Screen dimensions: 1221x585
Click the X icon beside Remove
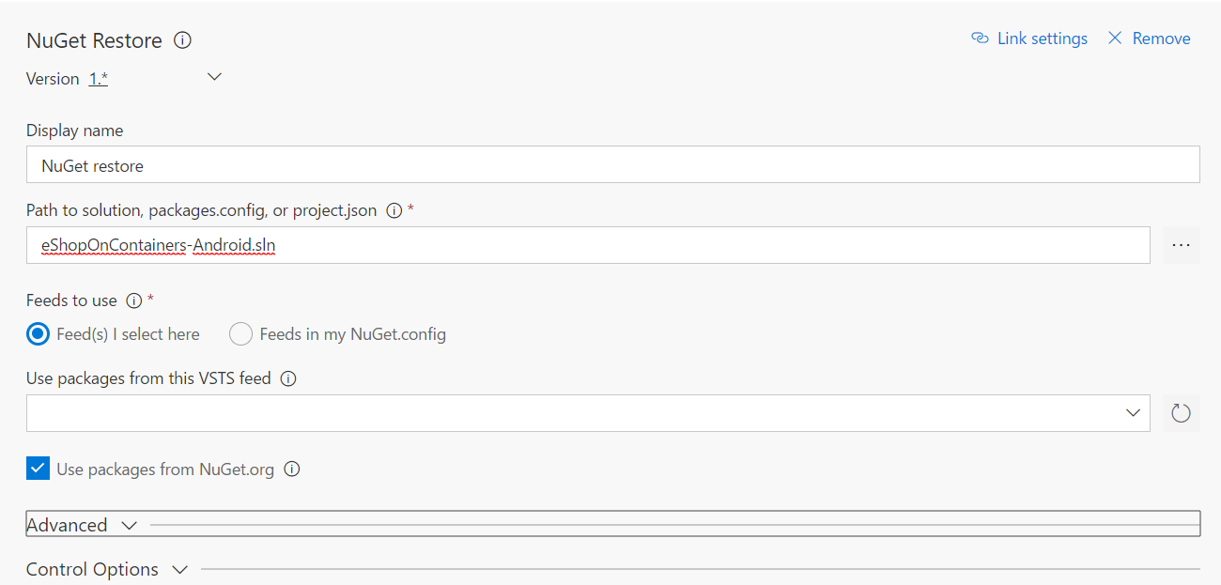1115,38
